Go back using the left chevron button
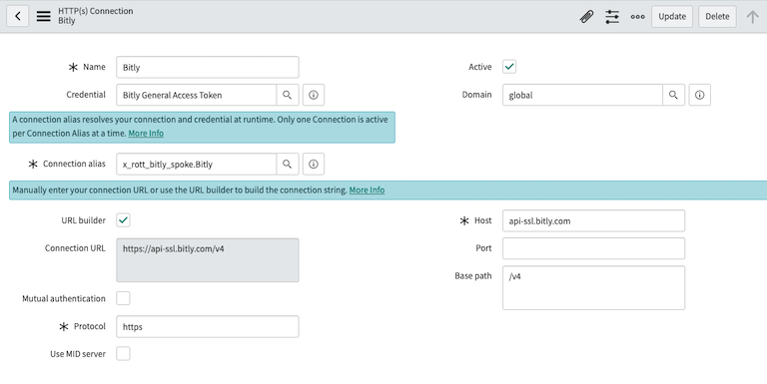Image resolution: width=767 pixels, height=384 pixels. (18, 16)
